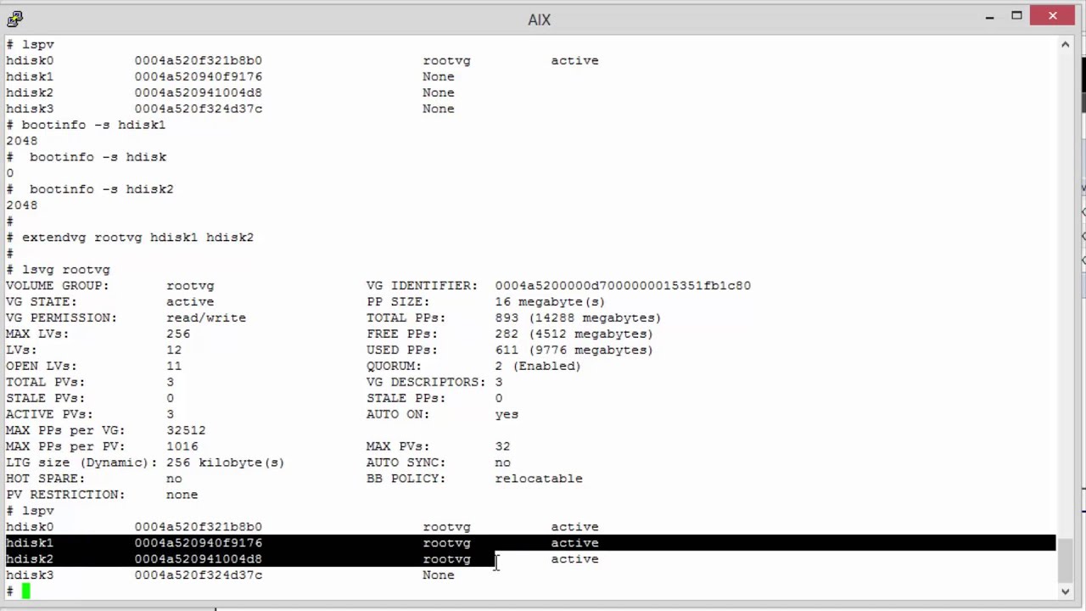Minimize the AIX terminal window
1086x611 pixels.
pyautogui.click(x=989, y=16)
